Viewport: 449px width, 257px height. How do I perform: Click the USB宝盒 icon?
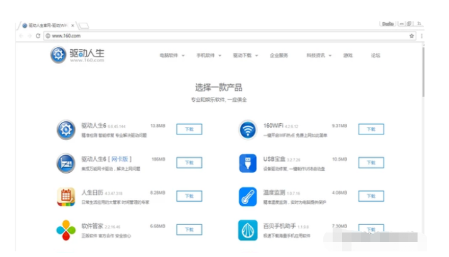(248, 163)
